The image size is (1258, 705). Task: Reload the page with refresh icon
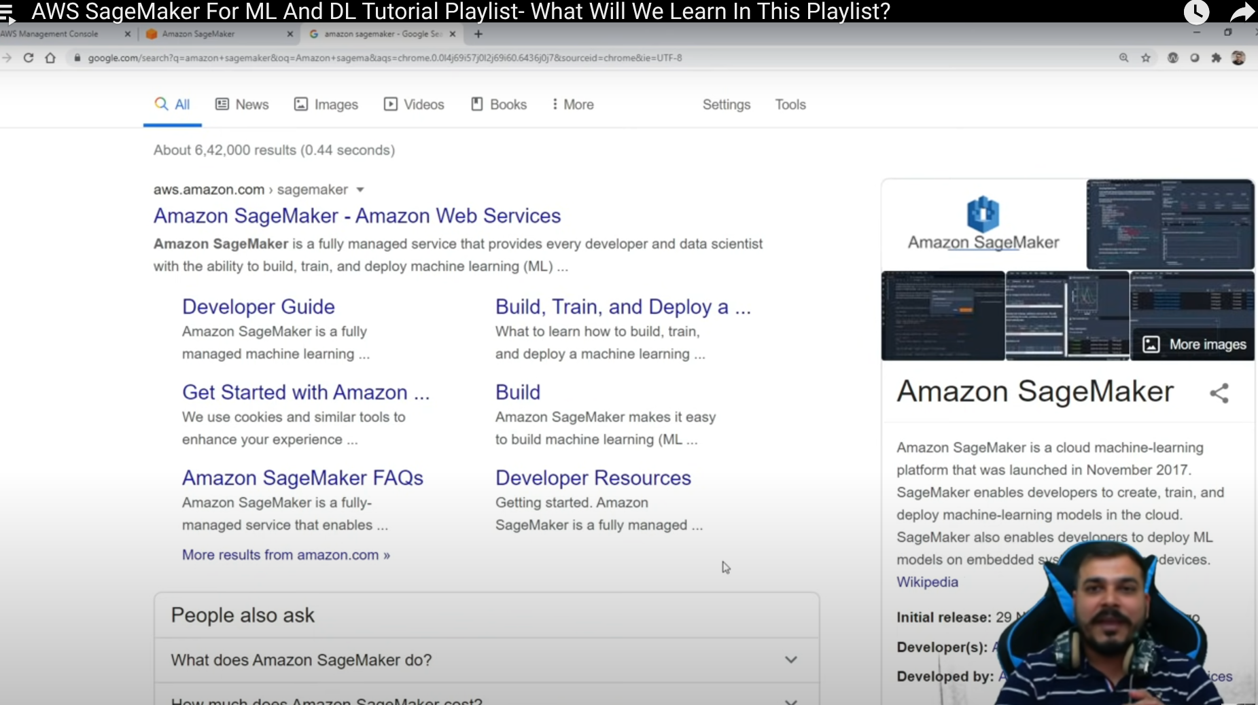29,58
